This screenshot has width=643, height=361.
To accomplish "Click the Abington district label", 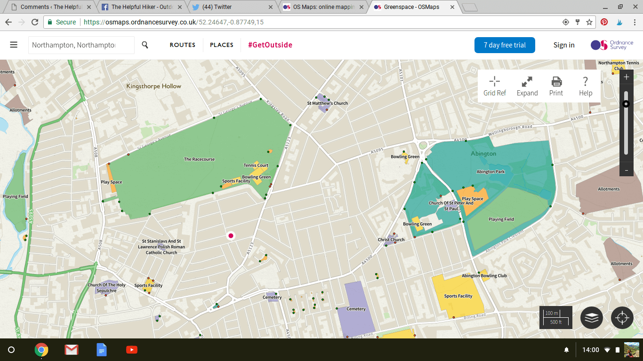I will pyautogui.click(x=483, y=154).
